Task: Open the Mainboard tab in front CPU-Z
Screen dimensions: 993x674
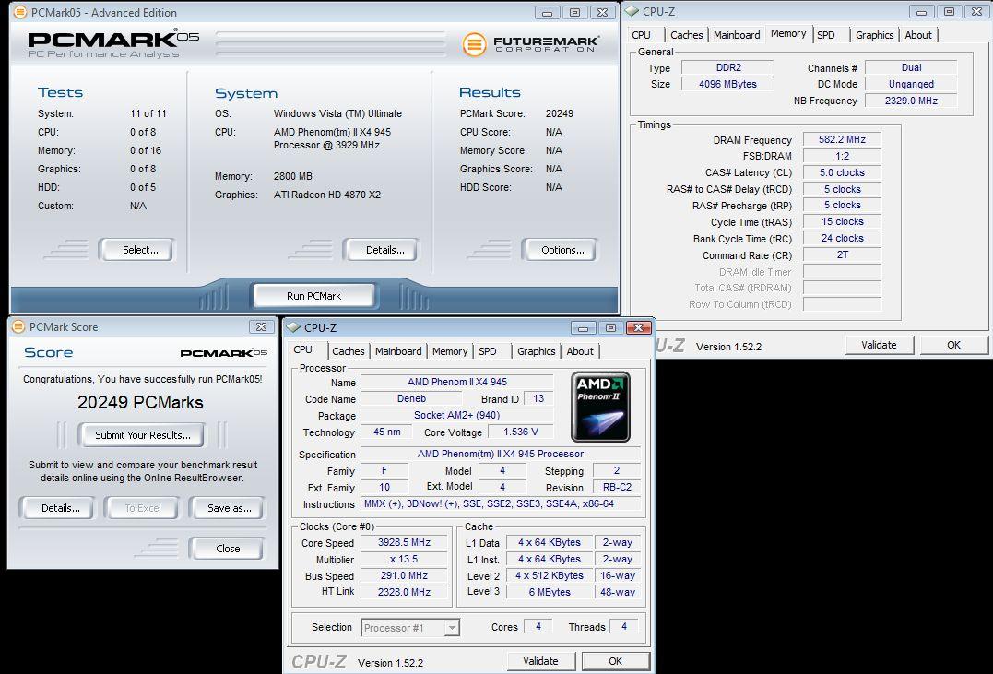Action: pyautogui.click(x=398, y=351)
